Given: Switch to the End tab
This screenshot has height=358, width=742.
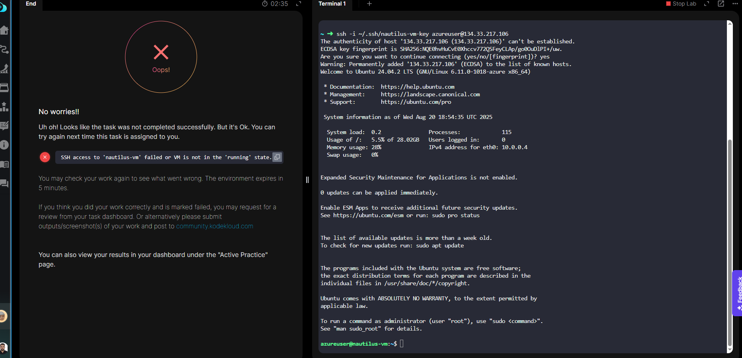Looking at the screenshot, I should pos(31,4).
